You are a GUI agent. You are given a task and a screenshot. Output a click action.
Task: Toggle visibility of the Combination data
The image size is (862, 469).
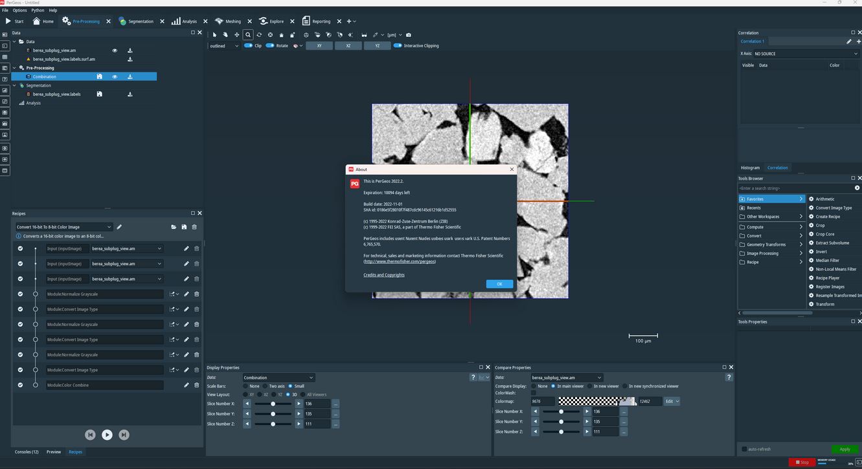click(115, 76)
